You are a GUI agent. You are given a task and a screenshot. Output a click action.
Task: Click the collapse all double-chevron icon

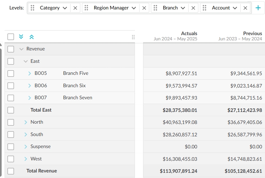[x=32, y=37]
